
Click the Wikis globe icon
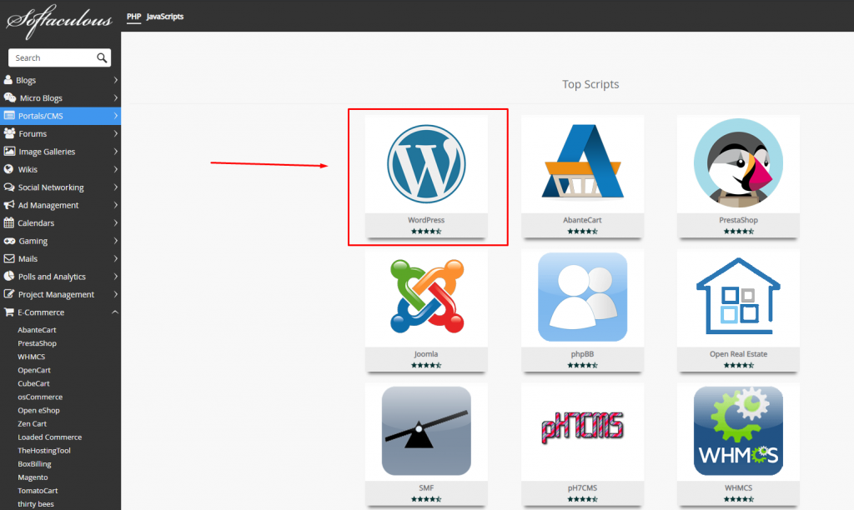[x=8, y=169]
